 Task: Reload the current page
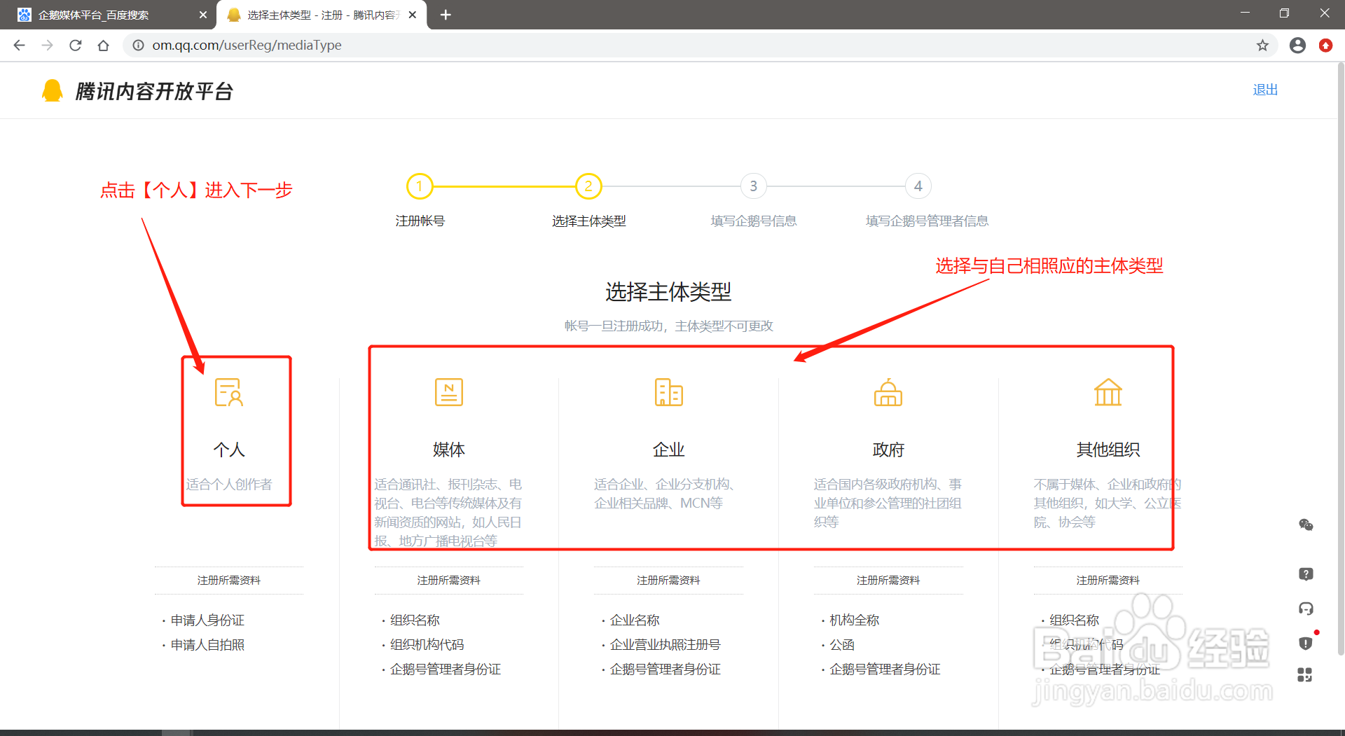(x=76, y=46)
